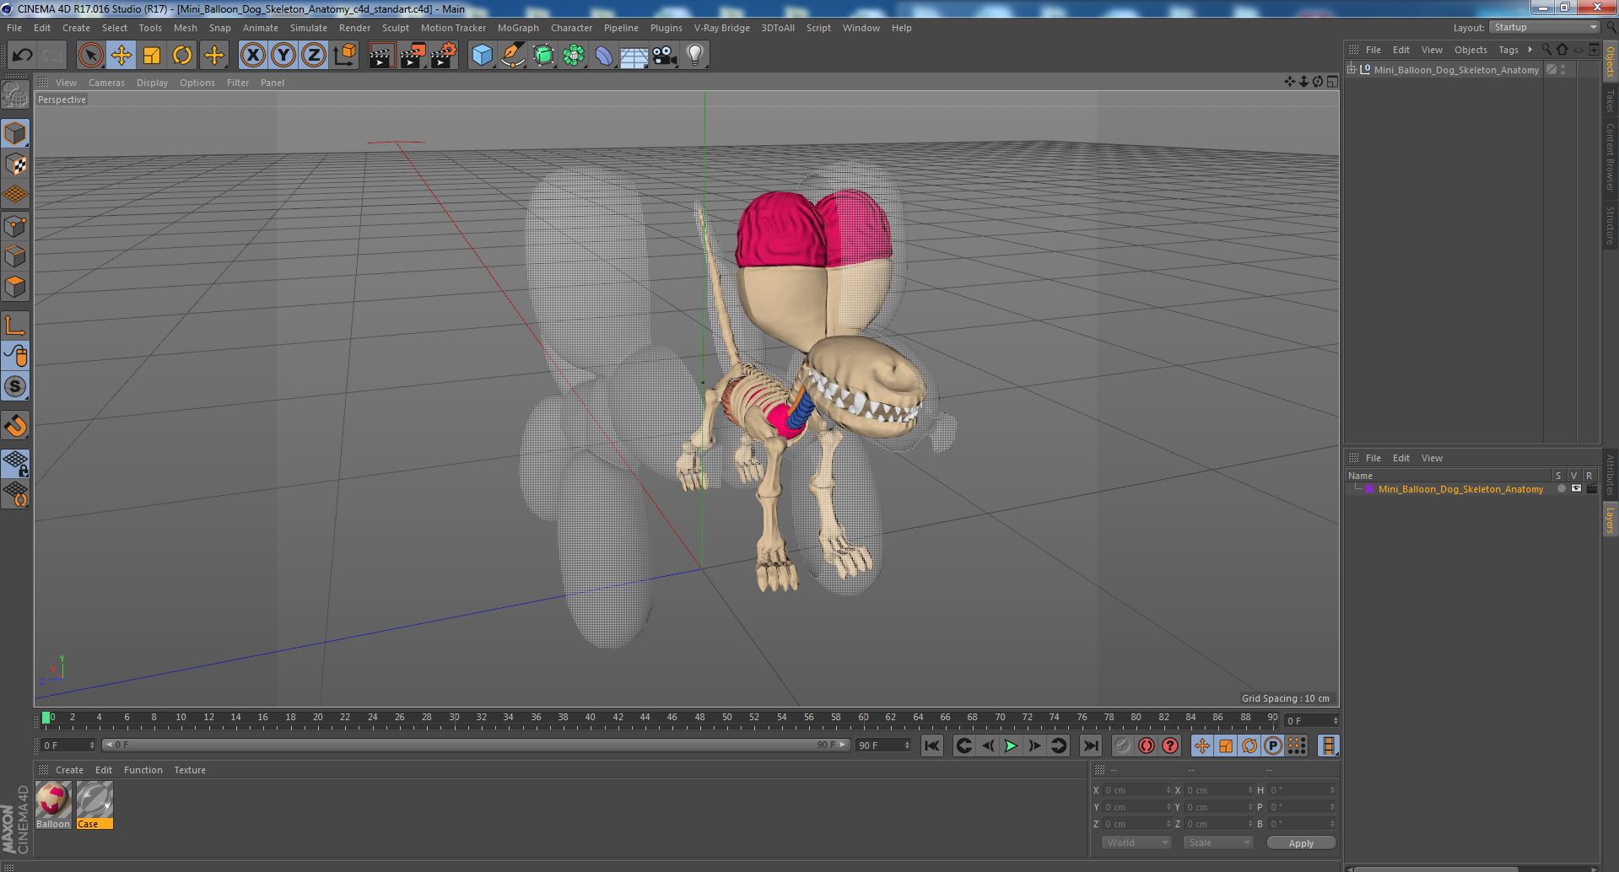Open the MoGraph menu
Viewport: 1619px width, 872px height.
pyautogui.click(x=518, y=28)
